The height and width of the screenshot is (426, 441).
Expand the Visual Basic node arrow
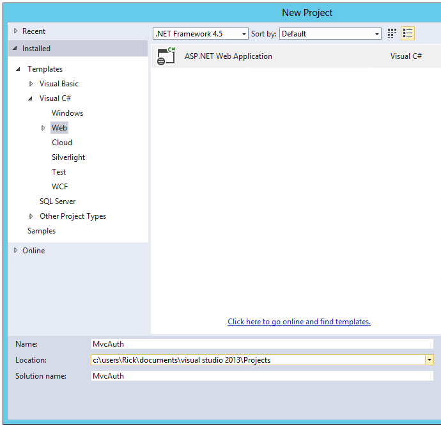[31, 84]
